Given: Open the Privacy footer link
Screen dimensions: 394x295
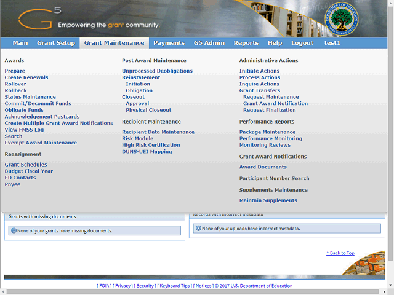Looking at the screenshot, I should coord(123,286).
